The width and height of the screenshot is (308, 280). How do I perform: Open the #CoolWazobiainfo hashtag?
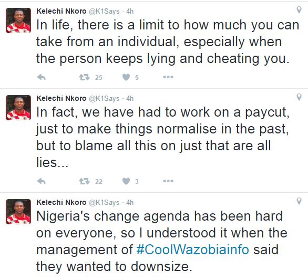[x=192, y=250]
